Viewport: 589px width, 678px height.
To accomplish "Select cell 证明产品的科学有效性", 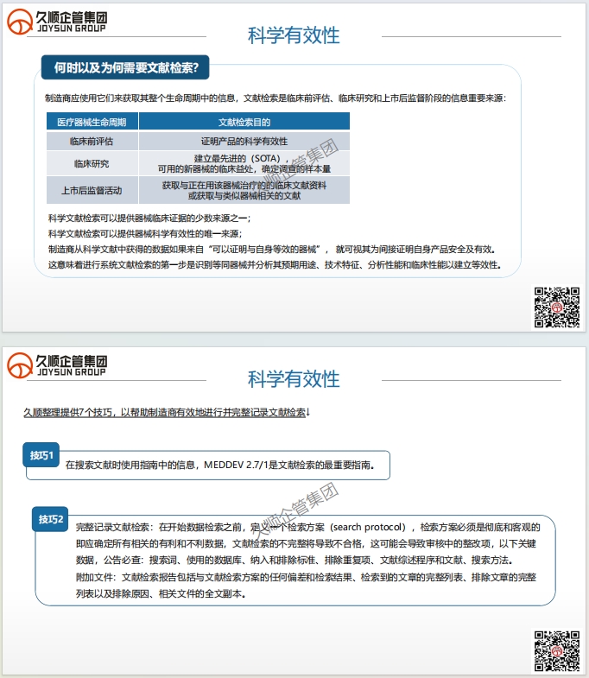I will point(244,141).
